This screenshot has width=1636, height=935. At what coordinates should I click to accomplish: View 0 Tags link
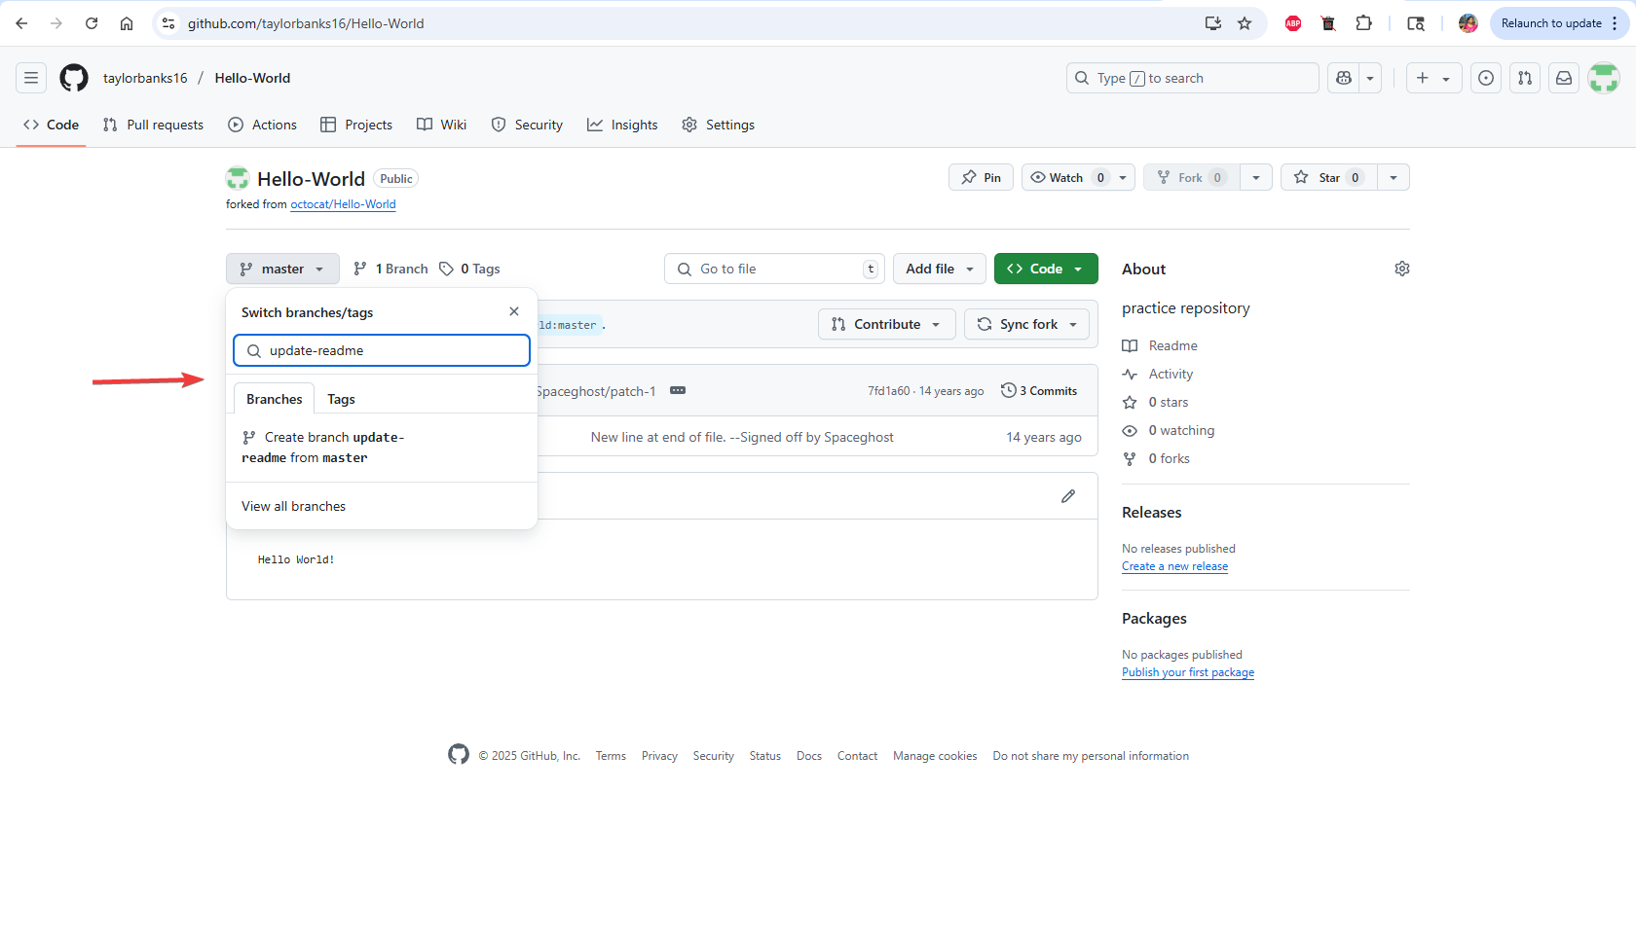(x=469, y=269)
